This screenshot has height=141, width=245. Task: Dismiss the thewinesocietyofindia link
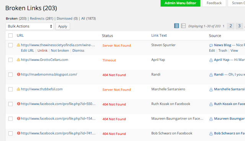pos(78,51)
